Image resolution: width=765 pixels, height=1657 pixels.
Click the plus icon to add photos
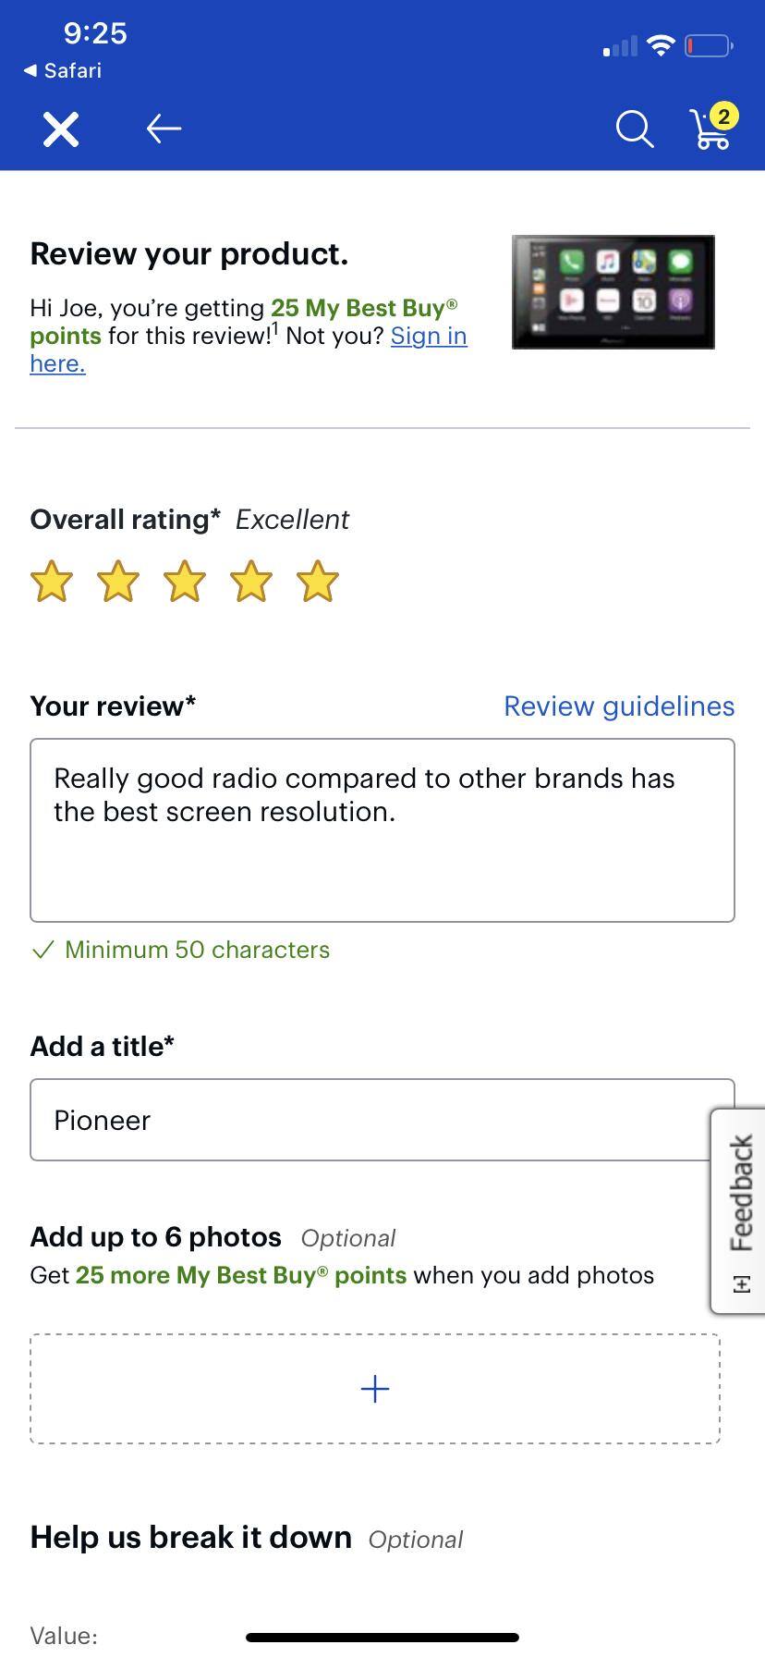(x=373, y=1388)
